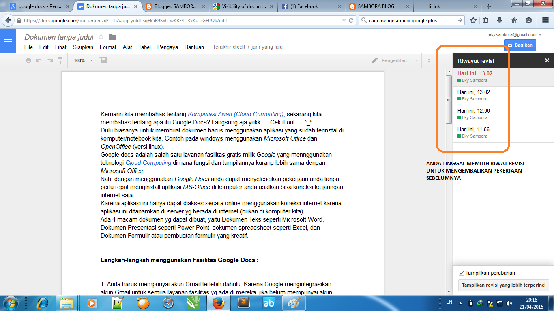The width and height of the screenshot is (554, 311).
Task: Follow the Komputasi Awan (Cloud Computing) link
Action: pyautogui.click(x=236, y=114)
